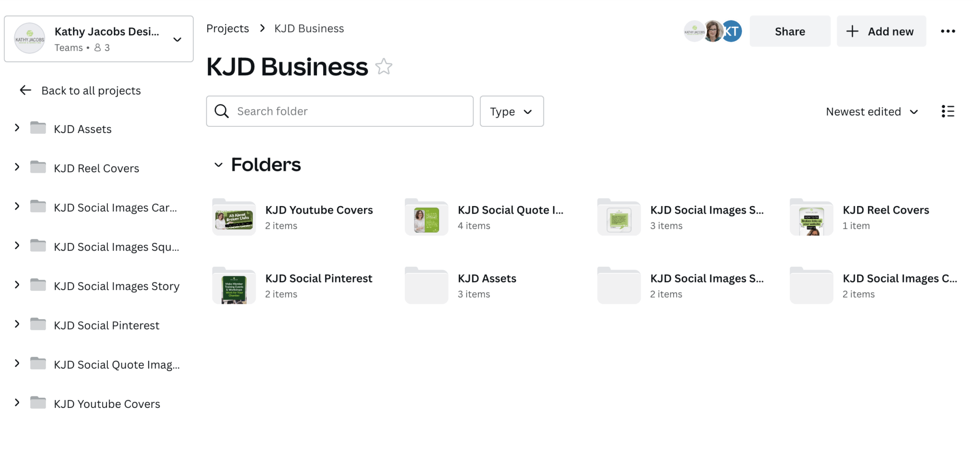973x451 pixels.
Task: Open the three-dot more options menu
Action: [948, 31]
